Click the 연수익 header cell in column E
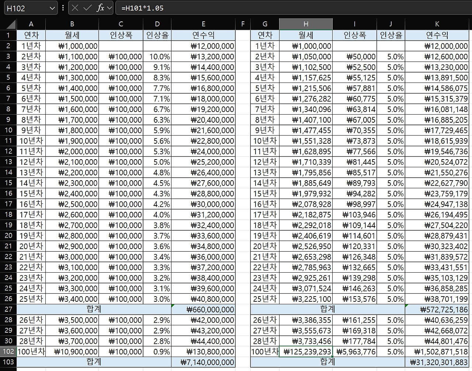This screenshot has height=371, width=472. pyautogui.click(x=203, y=35)
